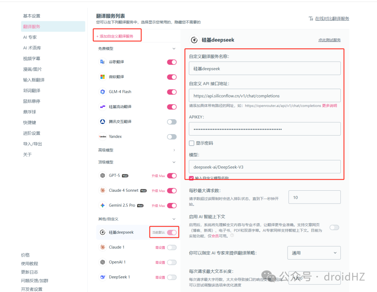Click the Gemini 2.5 Pro icon
377x292 pixels.
[102, 205]
